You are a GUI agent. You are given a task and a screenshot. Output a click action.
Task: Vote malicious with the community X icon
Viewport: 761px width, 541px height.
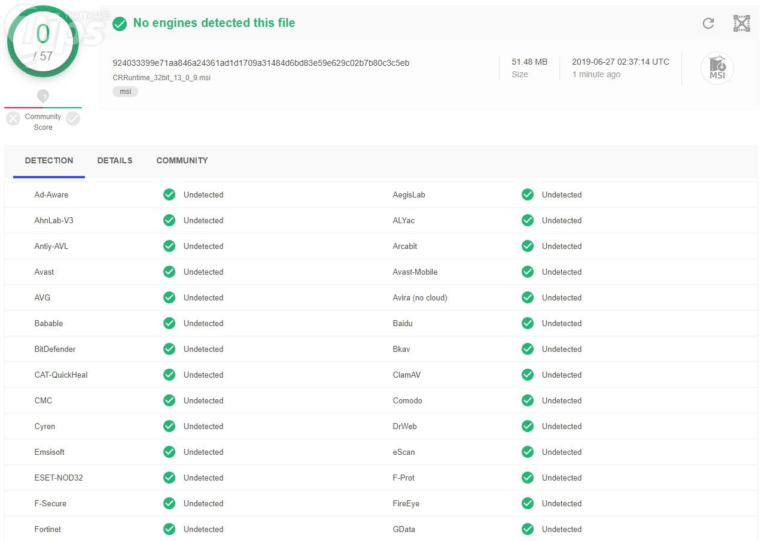[x=13, y=118]
